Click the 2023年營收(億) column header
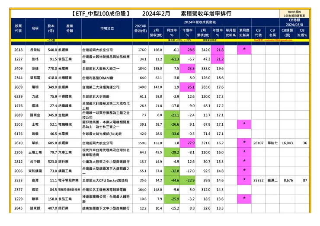Image resolution: width=320 pixels, height=226 pixels. click(141, 29)
